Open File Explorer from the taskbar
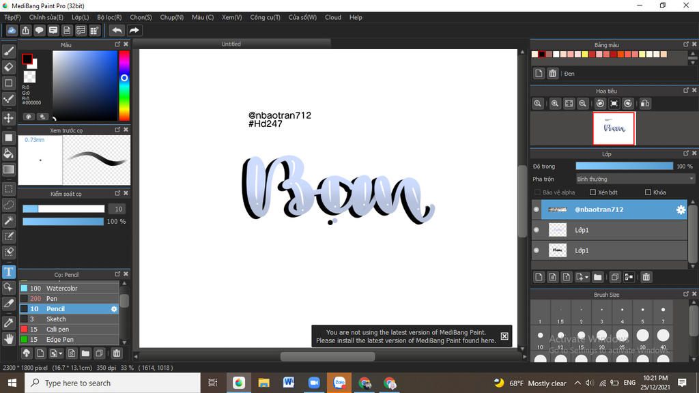This screenshot has height=393, width=699. [264, 383]
